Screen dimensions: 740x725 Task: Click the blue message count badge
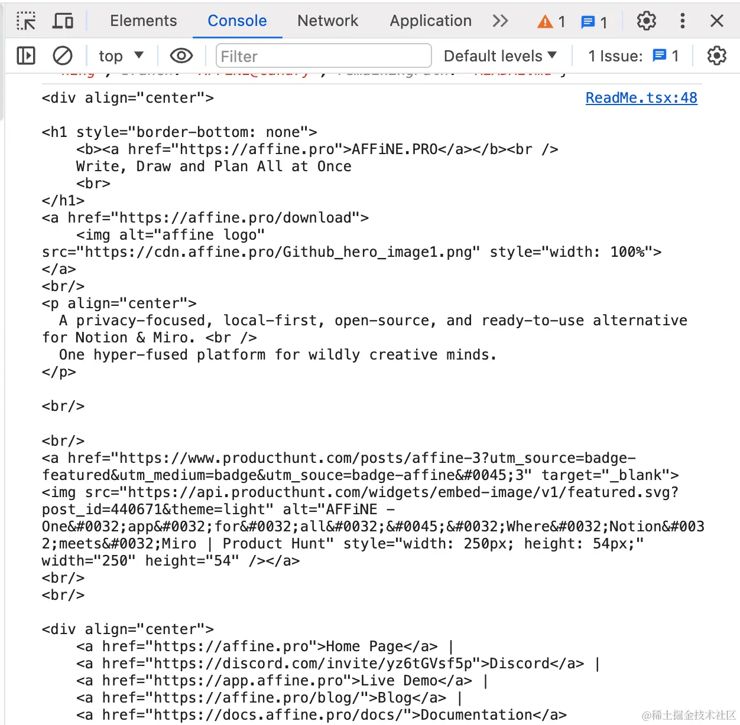point(594,22)
